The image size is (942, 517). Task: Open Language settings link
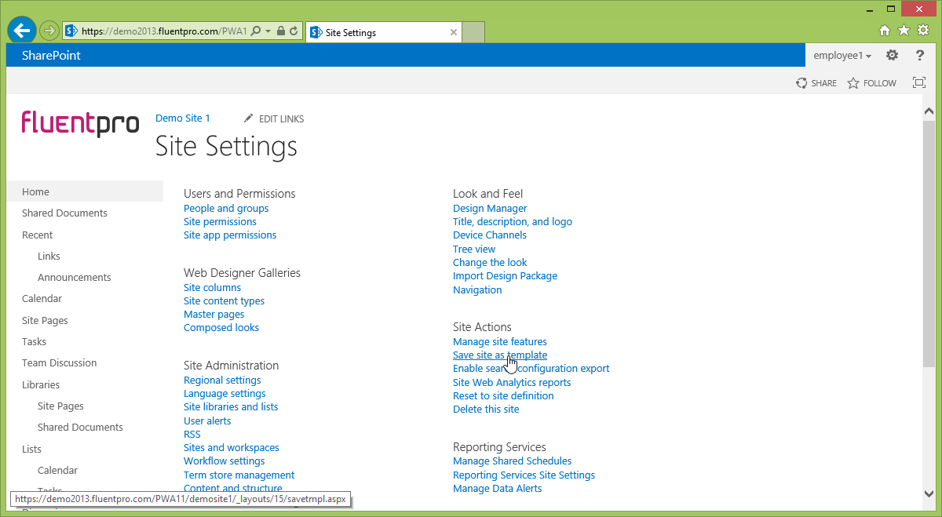(x=225, y=393)
